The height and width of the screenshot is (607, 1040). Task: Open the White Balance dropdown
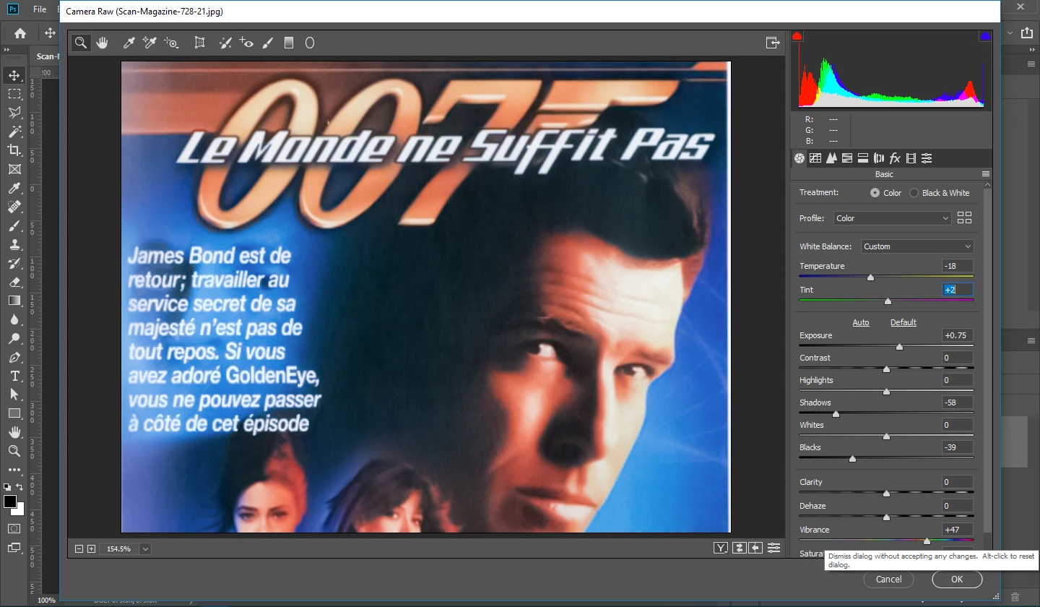(917, 246)
